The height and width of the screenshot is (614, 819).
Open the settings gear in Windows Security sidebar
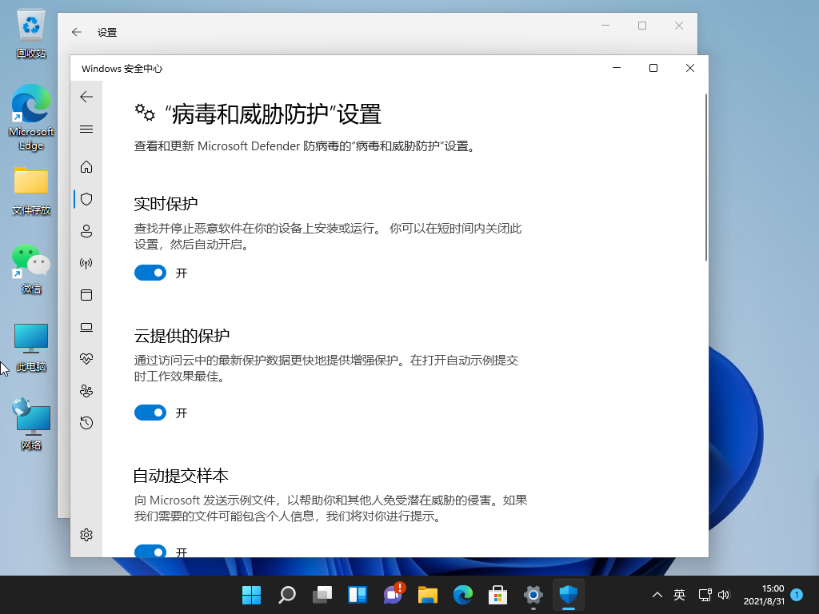(x=86, y=535)
